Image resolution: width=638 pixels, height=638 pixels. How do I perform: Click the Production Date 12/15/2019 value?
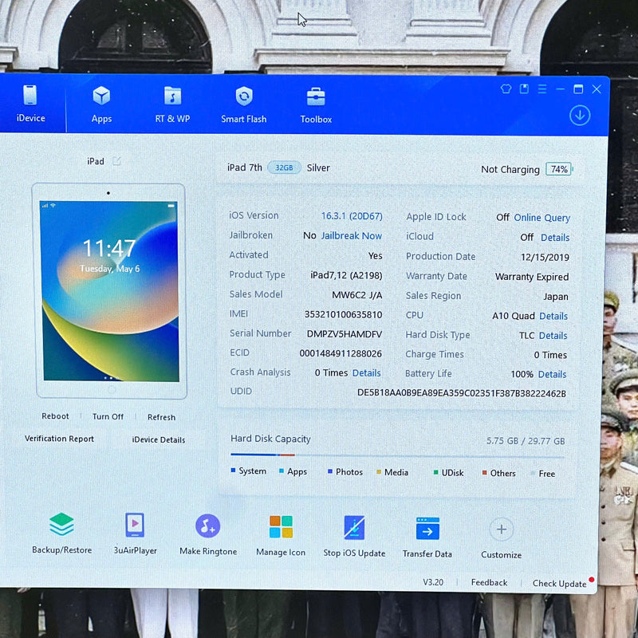[545, 257]
